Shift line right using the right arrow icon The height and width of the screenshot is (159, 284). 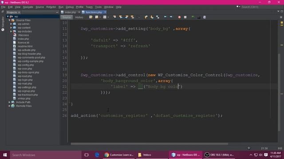coord(171,17)
